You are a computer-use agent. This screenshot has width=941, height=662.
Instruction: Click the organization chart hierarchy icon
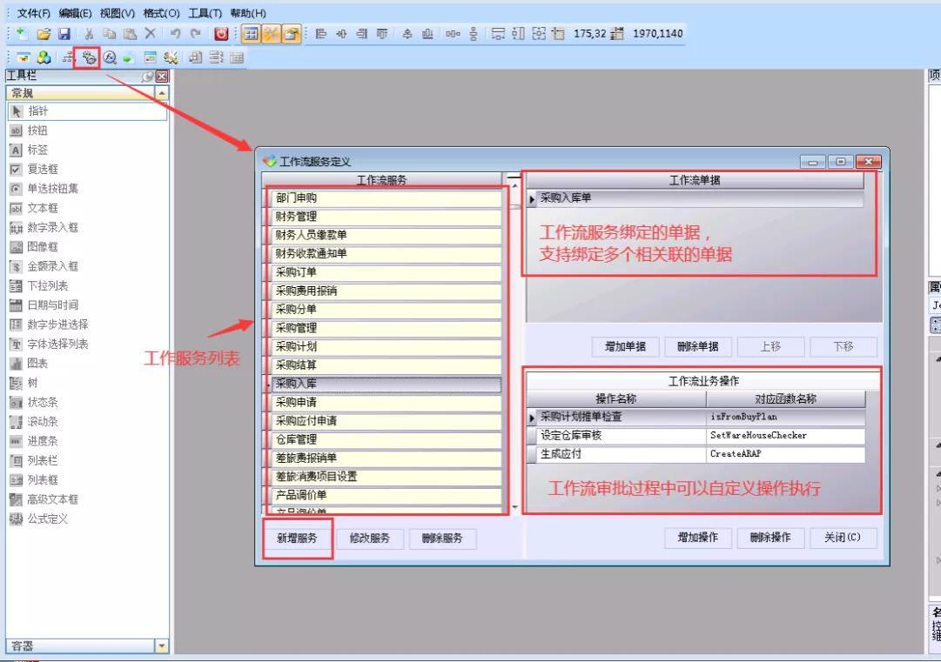[69, 57]
